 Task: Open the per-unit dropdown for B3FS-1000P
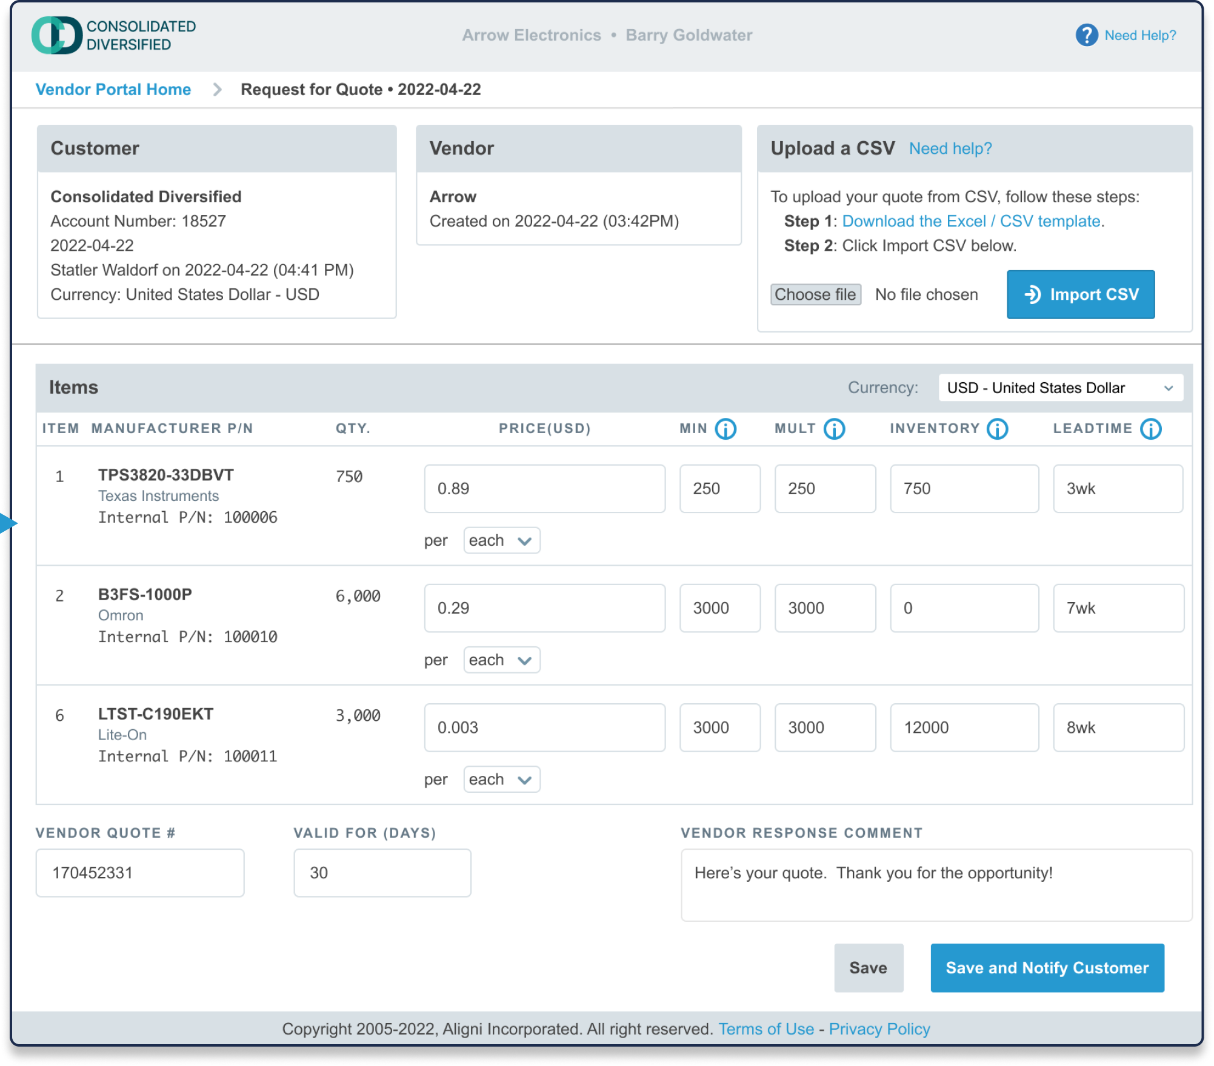point(501,660)
